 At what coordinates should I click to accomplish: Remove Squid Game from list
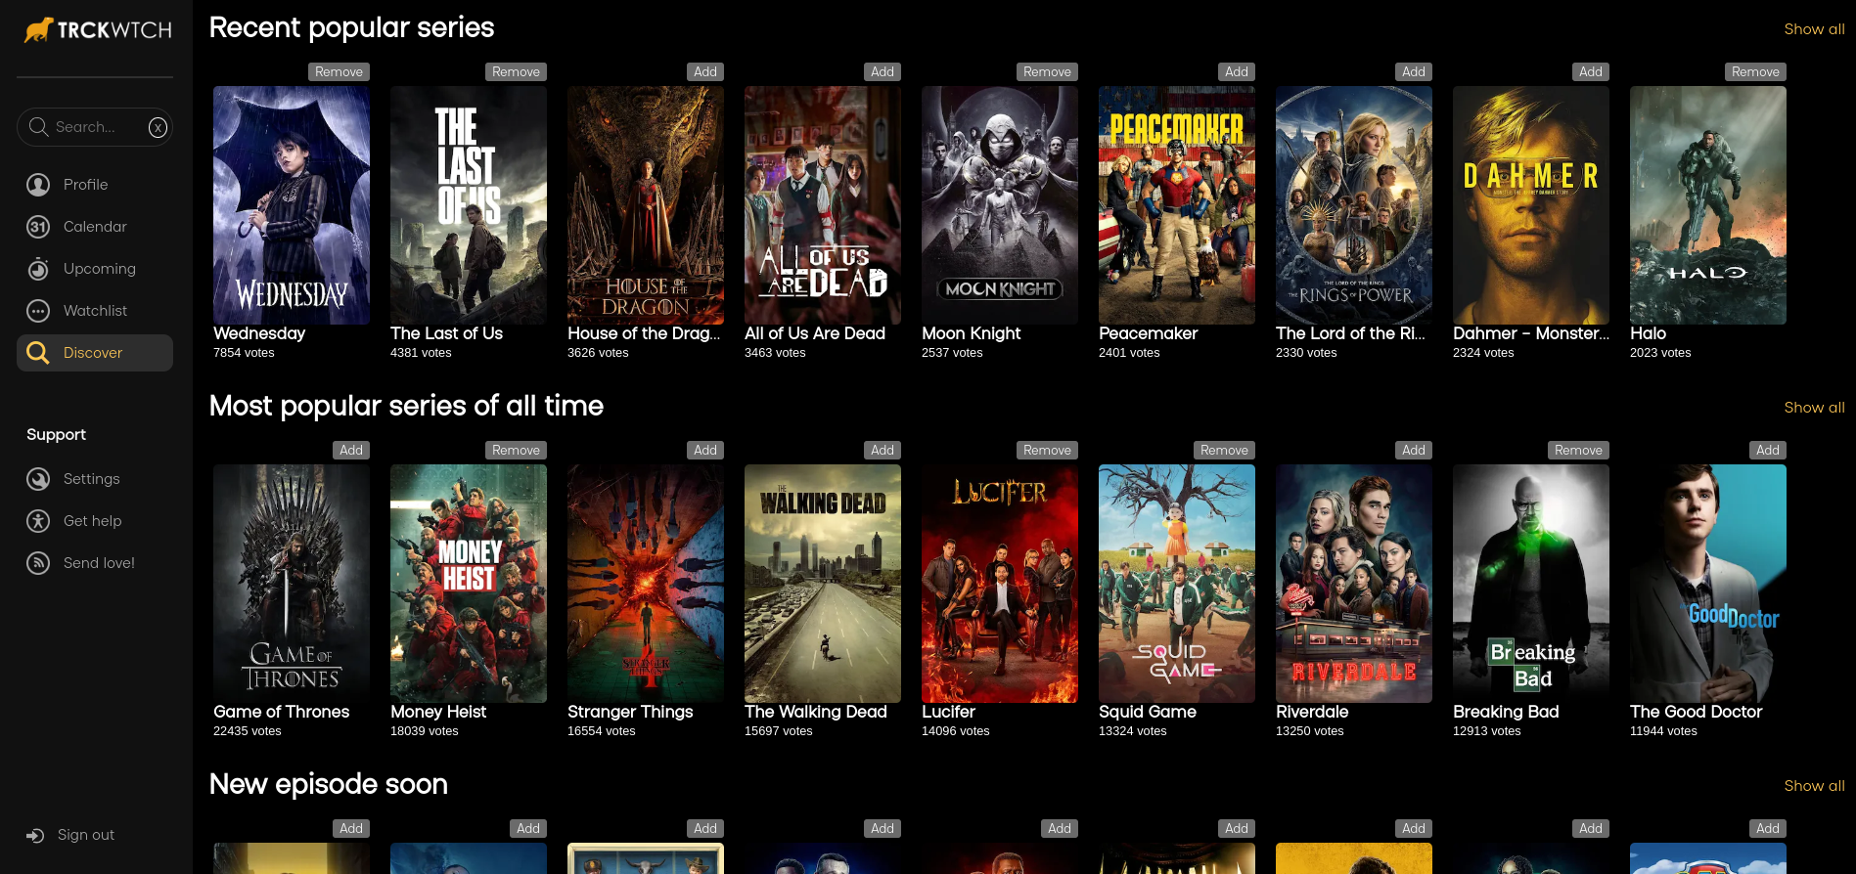click(x=1224, y=451)
